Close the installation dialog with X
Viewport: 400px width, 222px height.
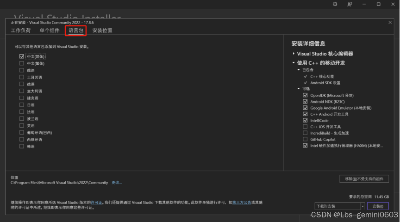click(x=390, y=22)
